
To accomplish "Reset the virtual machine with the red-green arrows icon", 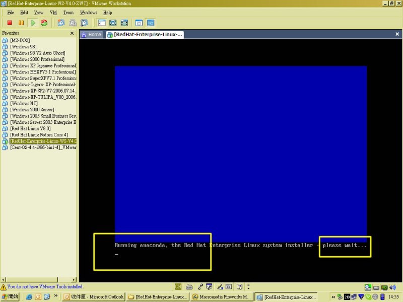I will (x=44, y=23).
